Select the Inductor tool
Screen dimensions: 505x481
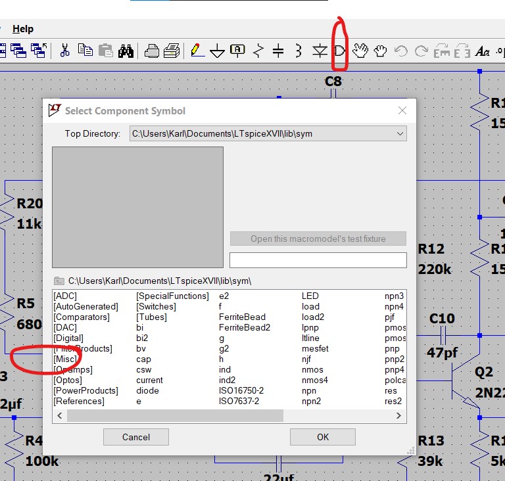[x=299, y=51]
